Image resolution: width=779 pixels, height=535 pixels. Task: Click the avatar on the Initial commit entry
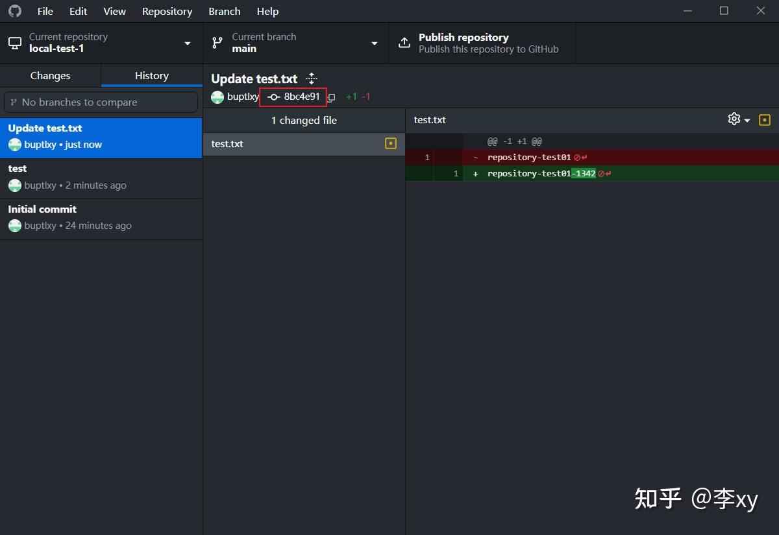click(x=14, y=226)
